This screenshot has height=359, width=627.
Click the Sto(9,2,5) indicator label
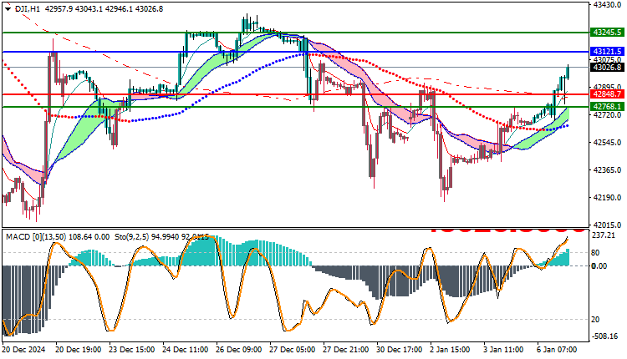[131, 237]
